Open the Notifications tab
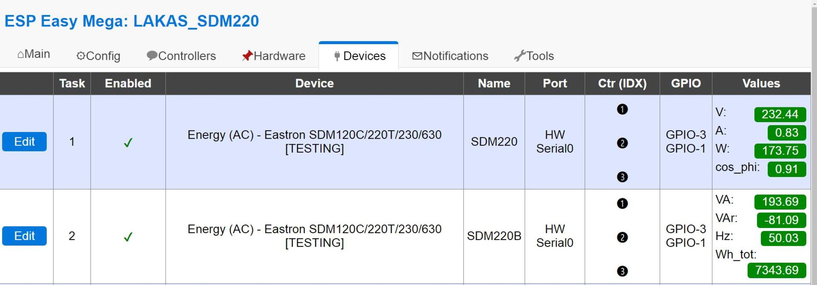 (x=450, y=56)
